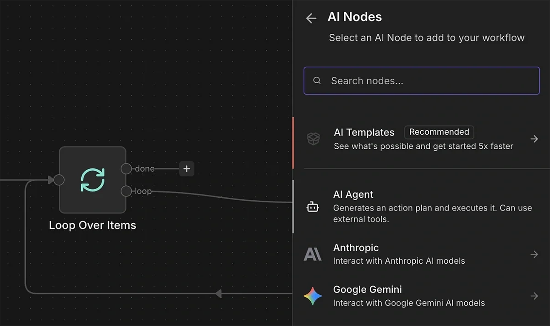The width and height of the screenshot is (550, 326).
Task: Click the done output port
Action: pyautogui.click(x=126, y=168)
